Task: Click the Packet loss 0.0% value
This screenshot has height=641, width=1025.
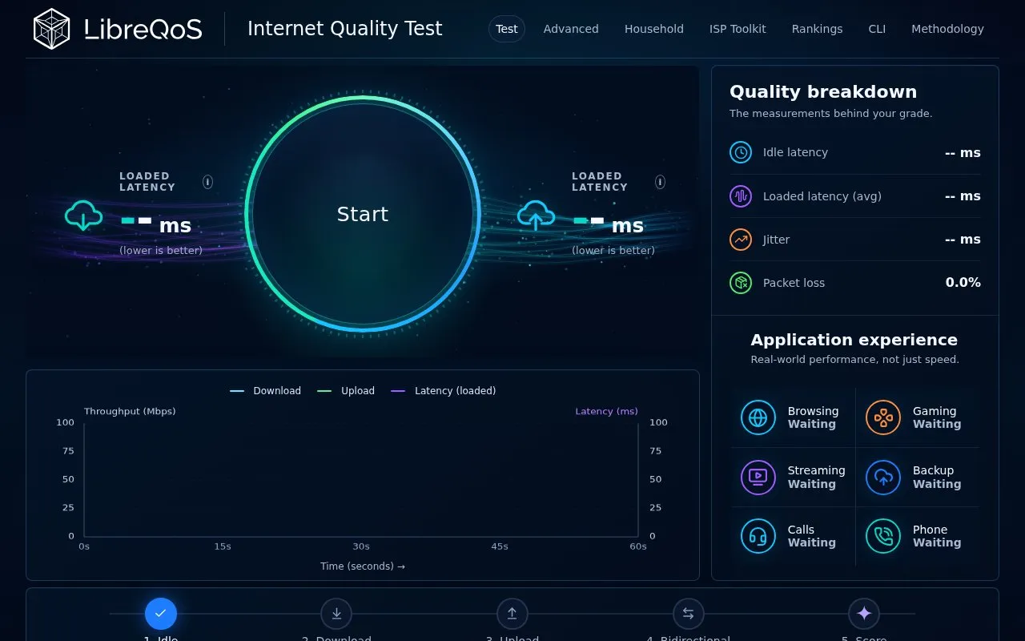Action: pyautogui.click(x=963, y=282)
